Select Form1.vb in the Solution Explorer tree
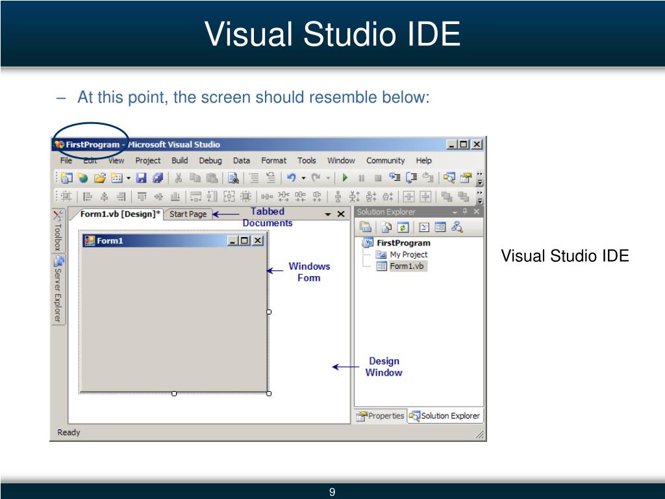665x499 pixels. (x=407, y=266)
